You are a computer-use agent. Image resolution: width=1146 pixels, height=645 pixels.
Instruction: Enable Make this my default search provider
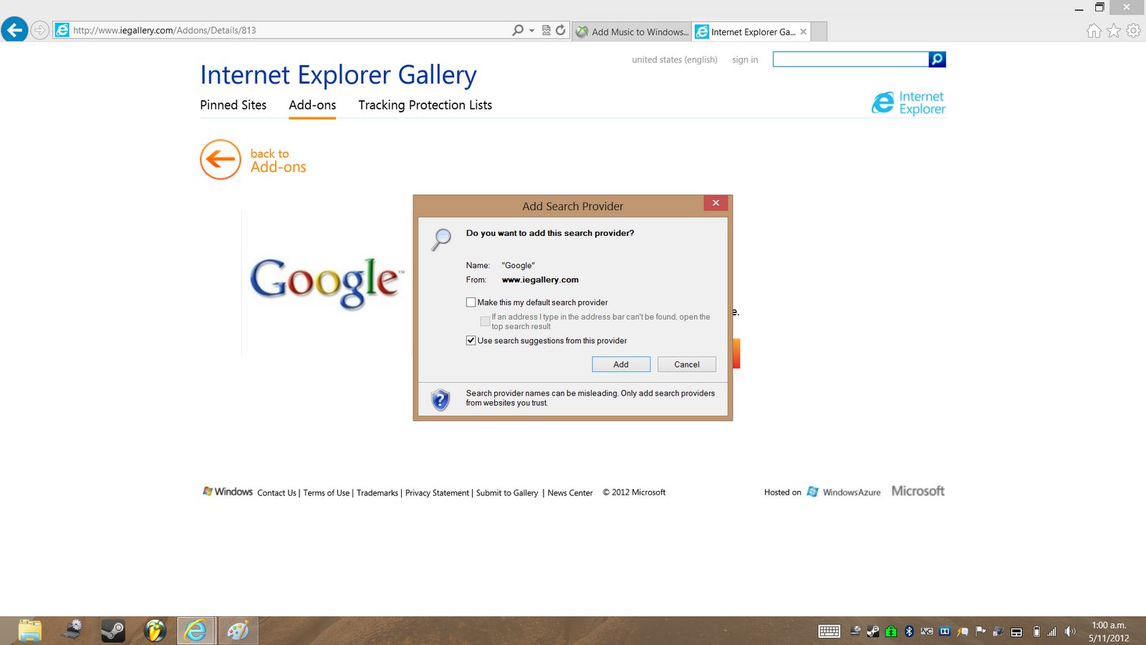[471, 302]
